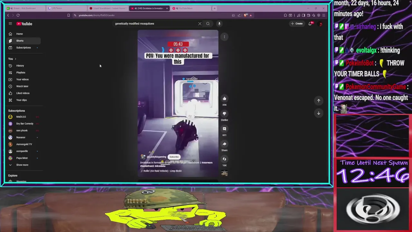The width and height of the screenshot is (412, 232).
Task: Open the comments icon showing 631
Action: click(x=224, y=129)
